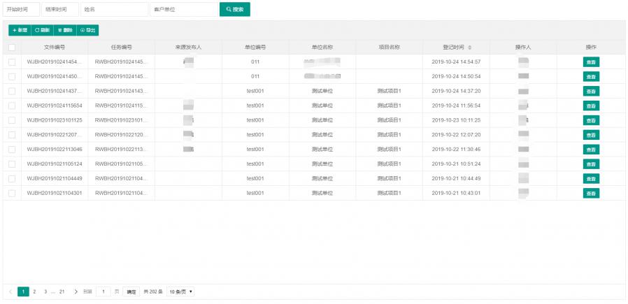
Task: Open the 开始时间 date picker field
Action: tap(21, 10)
